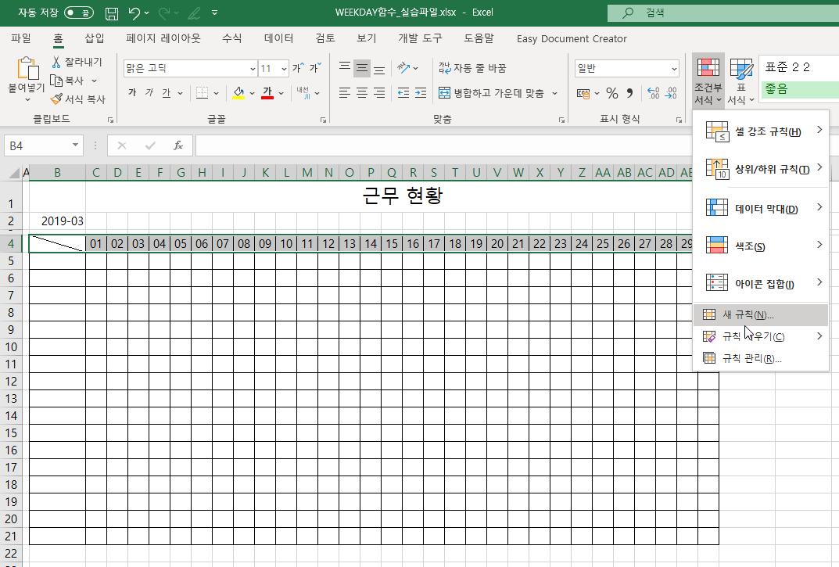
Task: Open 규칙 지우기 submenu
Action: [x=761, y=336]
